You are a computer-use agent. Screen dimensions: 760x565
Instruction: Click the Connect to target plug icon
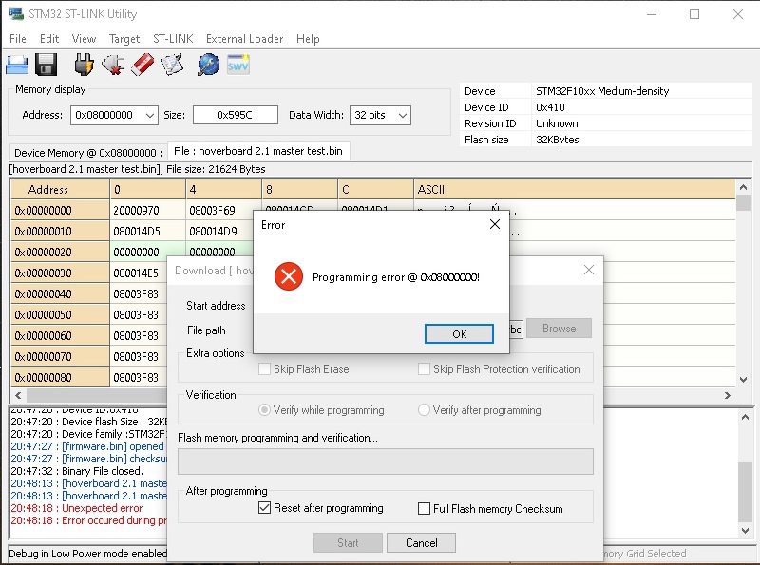pyautogui.click(x=85, y=65)
